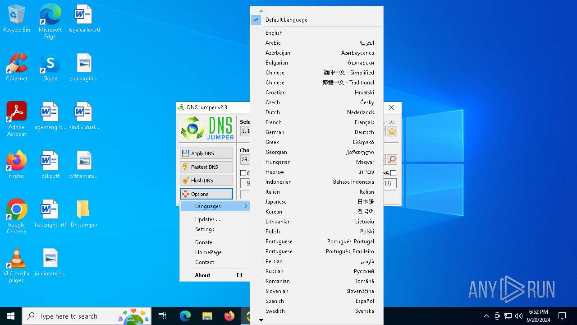Choose Hebrew language
Screen dimensions: 577x325
click(x=316, y=172)
